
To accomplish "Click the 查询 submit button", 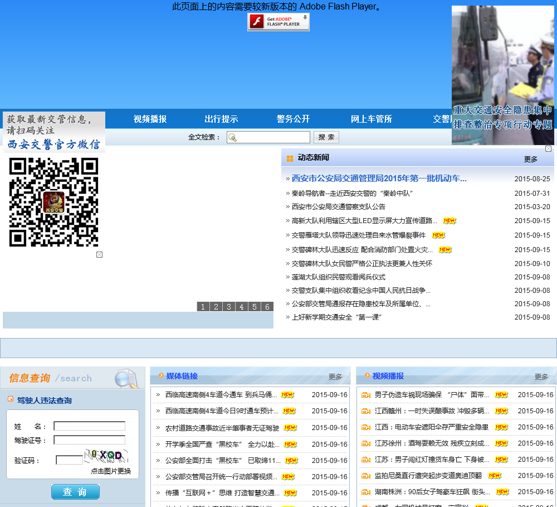I will point(75,492).
